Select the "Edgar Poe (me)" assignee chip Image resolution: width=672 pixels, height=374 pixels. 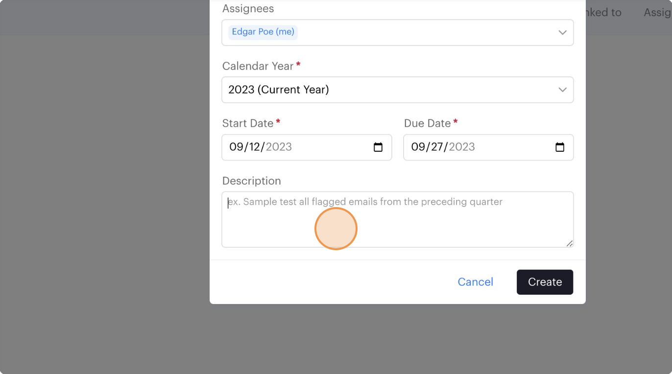click(263, 32)
